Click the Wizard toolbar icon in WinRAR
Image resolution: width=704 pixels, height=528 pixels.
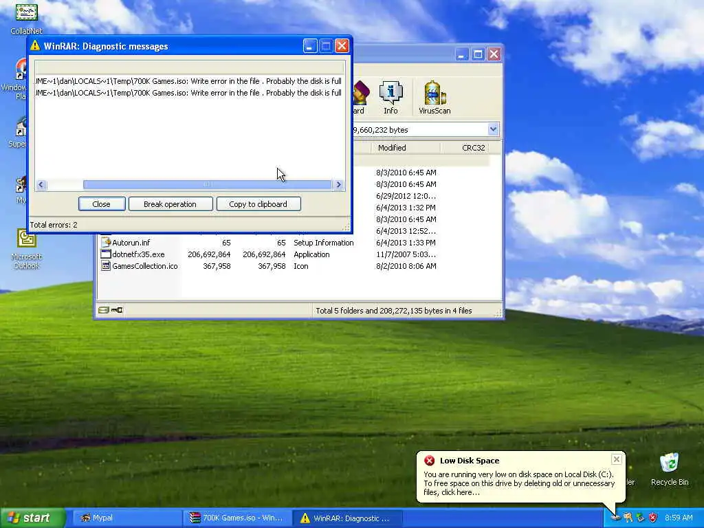pyautogui.click(x=360, y=98)
